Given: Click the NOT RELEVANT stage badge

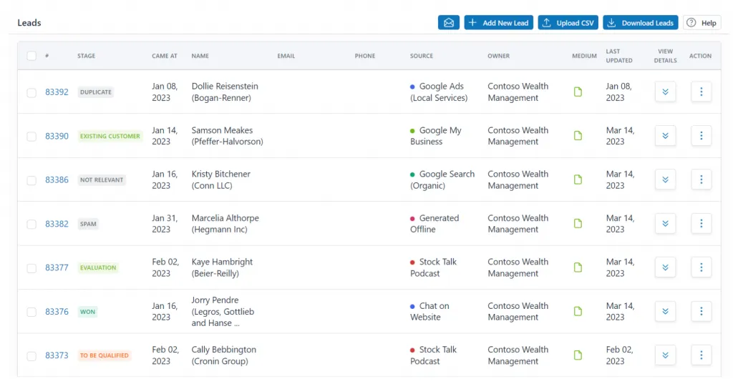Looking at the screenshot, I should point(102,179).
